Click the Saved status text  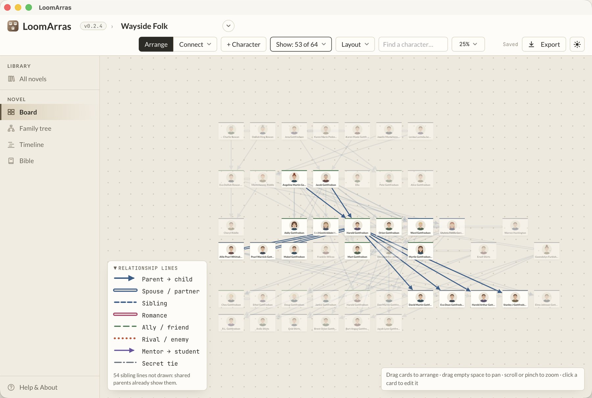point(510,44)
